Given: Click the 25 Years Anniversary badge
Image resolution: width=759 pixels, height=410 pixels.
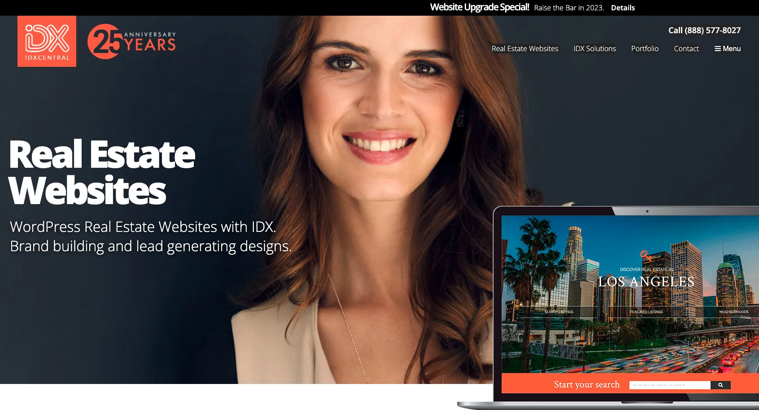Looking at the screenshot, I should point(131,41).
